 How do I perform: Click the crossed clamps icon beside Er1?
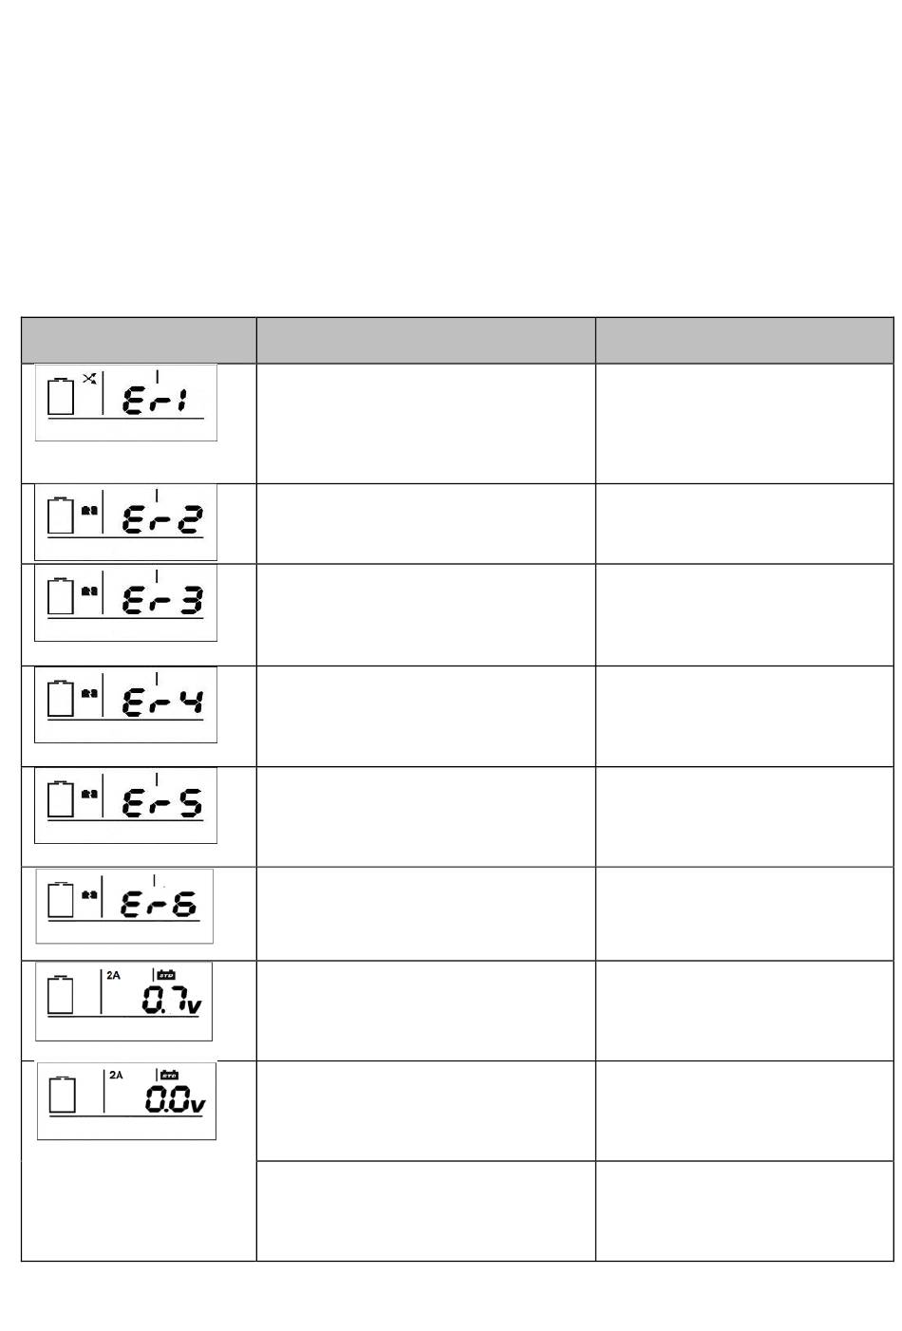click(x=89, y=379)
